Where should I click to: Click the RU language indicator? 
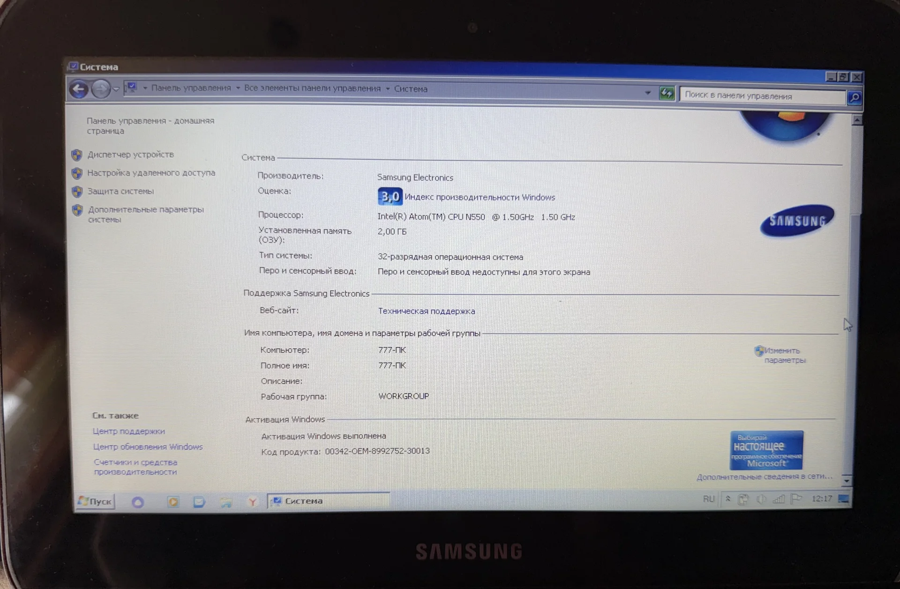tap(709, 499)
